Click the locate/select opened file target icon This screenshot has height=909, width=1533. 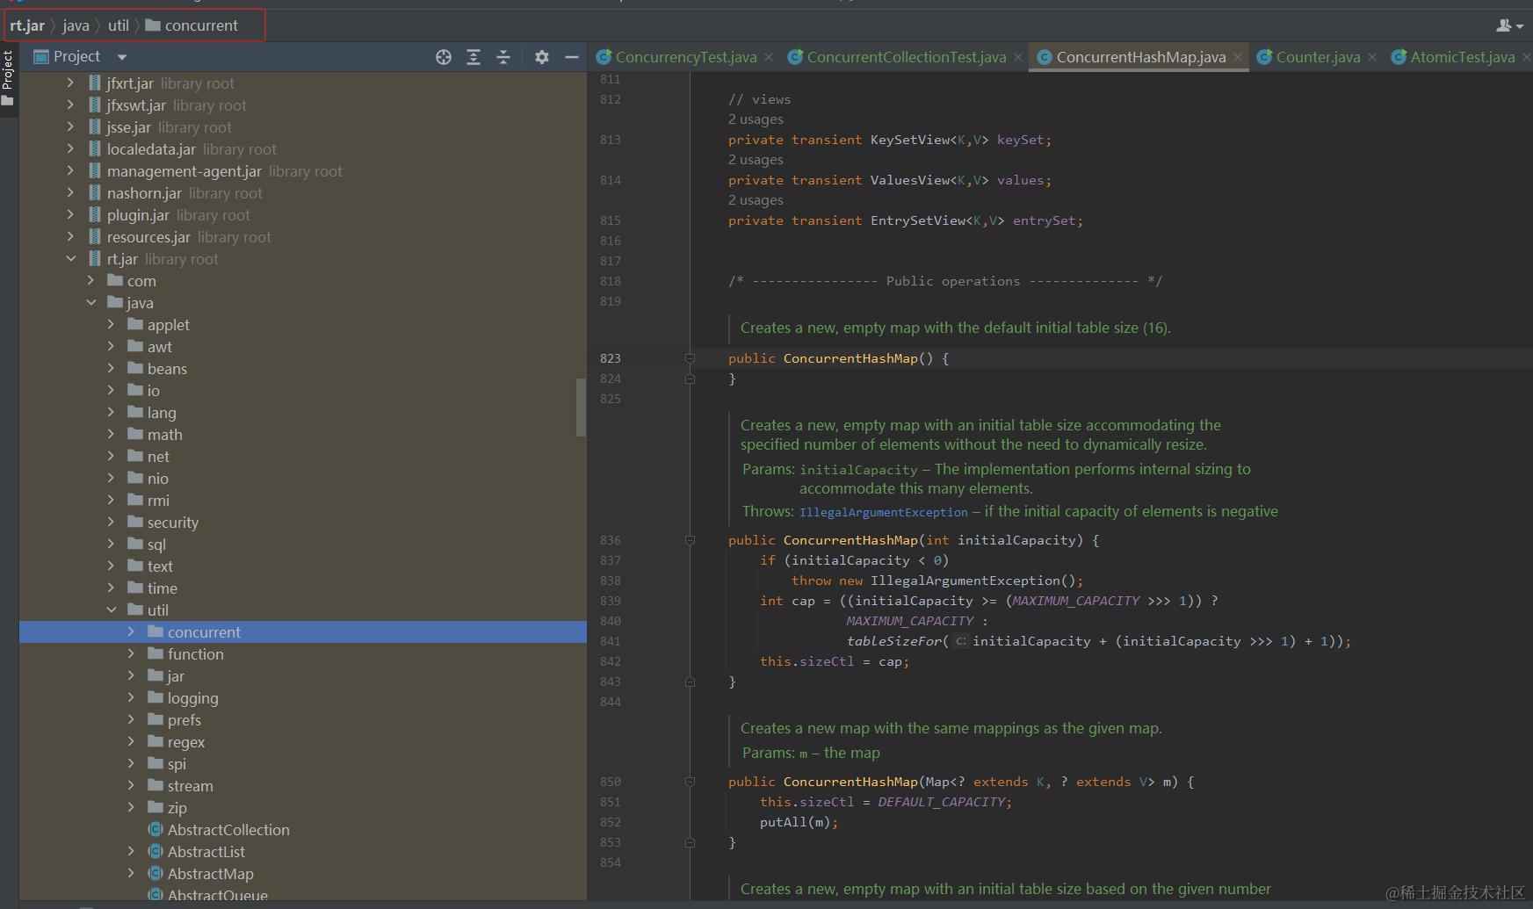(444, 57)
